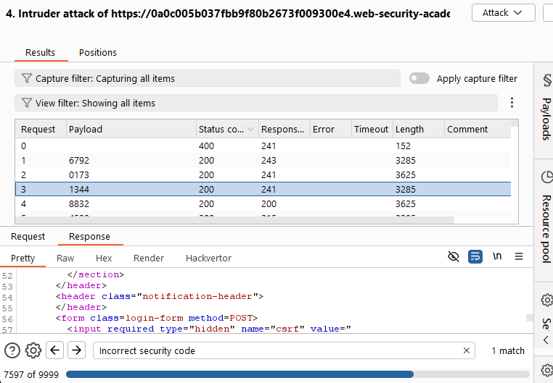This screenshot has height=383, width=553.
Task: Open the capture filter settings bar
Action: [208, 78]
